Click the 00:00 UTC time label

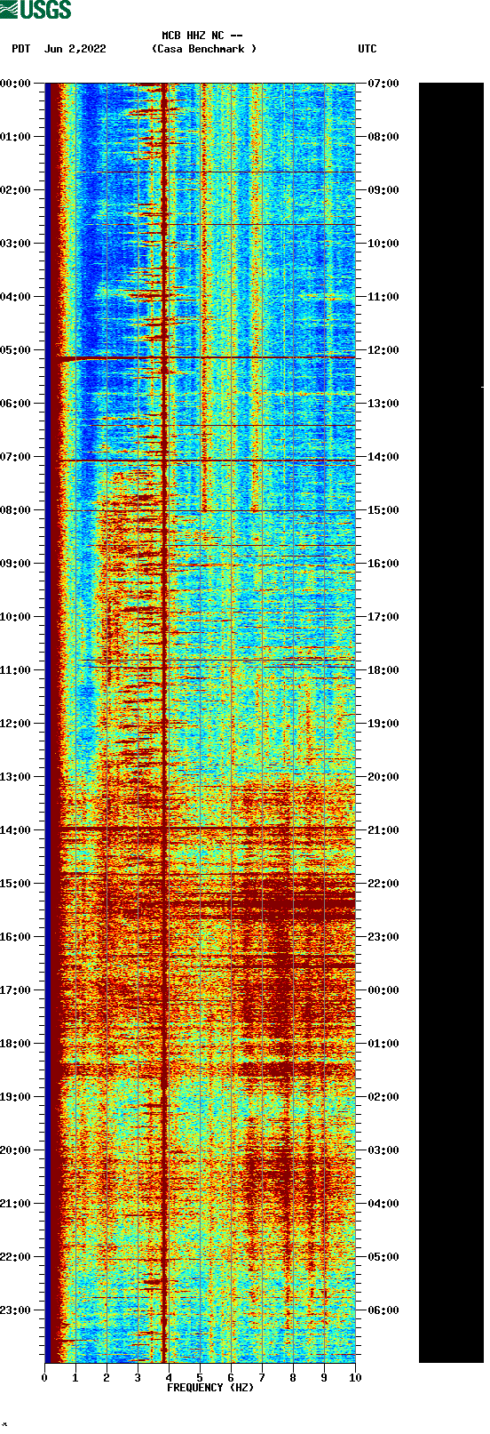(x=383, y=990)
